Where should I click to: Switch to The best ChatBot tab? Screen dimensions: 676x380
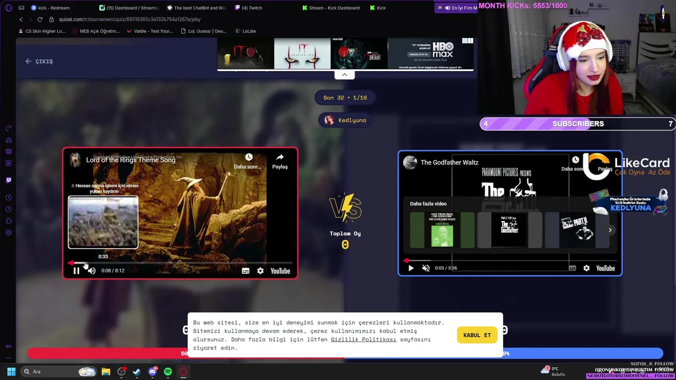click(x=198, y=8)
